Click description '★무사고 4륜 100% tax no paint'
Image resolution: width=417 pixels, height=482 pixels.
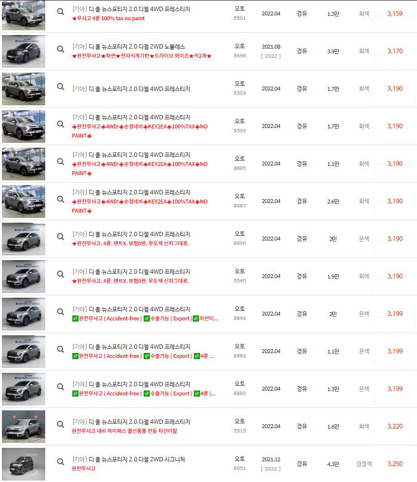(108, 18)
